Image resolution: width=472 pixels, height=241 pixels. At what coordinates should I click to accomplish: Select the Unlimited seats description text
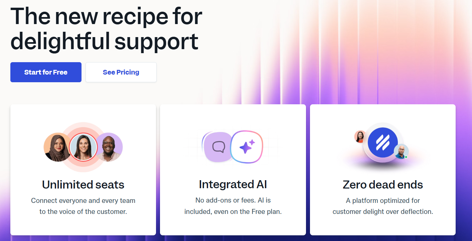83,206
